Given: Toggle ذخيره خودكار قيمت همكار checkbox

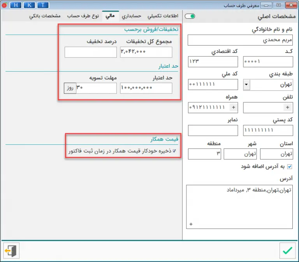Looking at the screenshot, I should coord(174,150).
